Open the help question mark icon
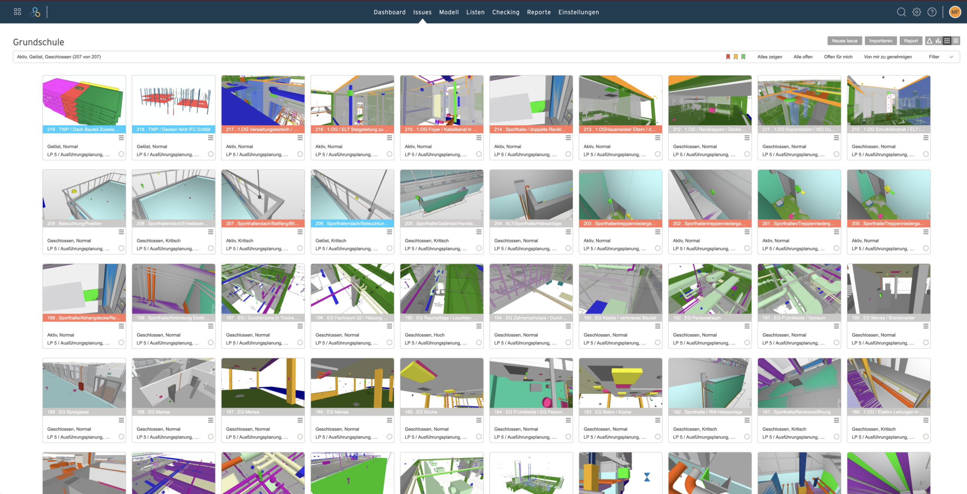Image resolution: width=967 pixels, height=494 pixels. tap(932, 12)
